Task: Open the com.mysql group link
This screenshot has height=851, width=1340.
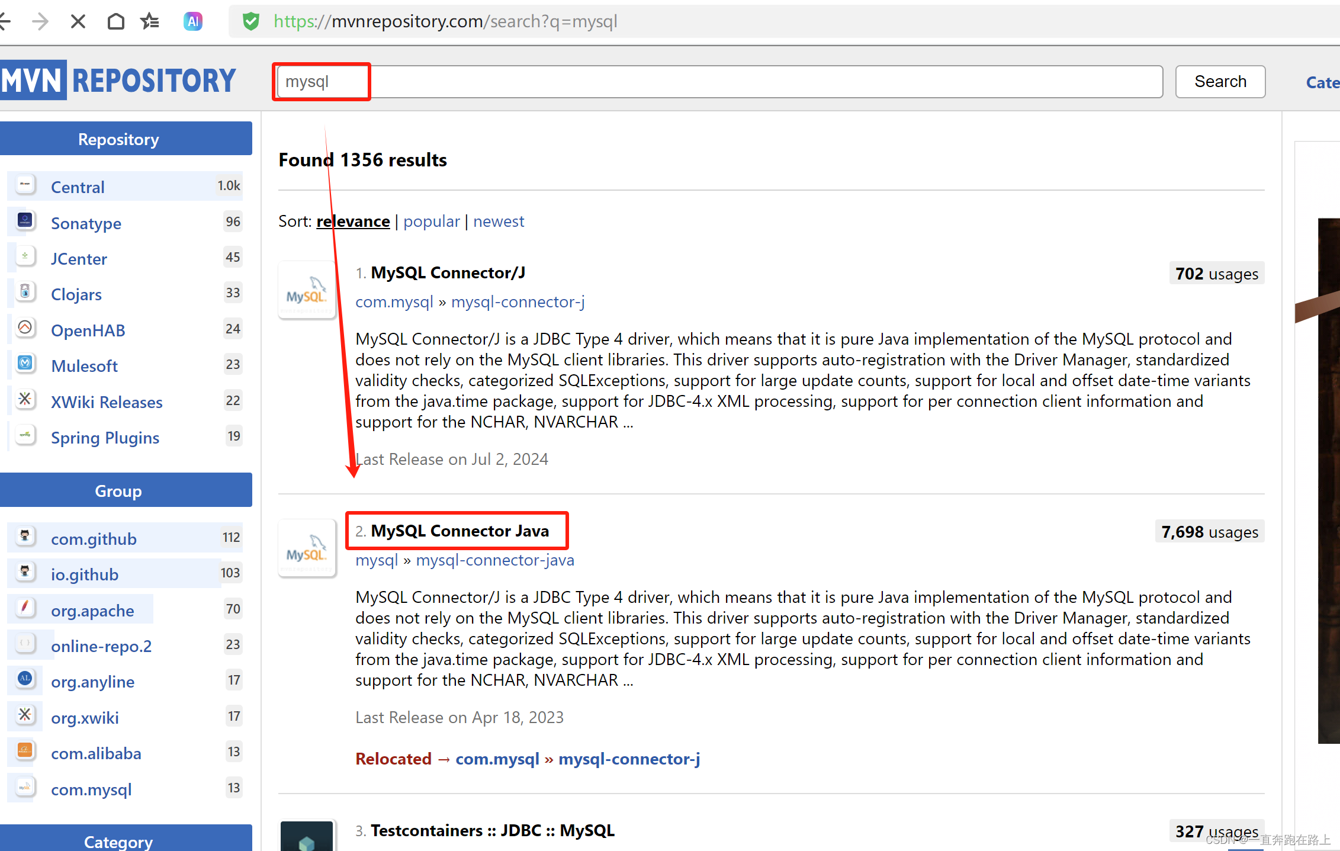Action: tap(394, 302)
